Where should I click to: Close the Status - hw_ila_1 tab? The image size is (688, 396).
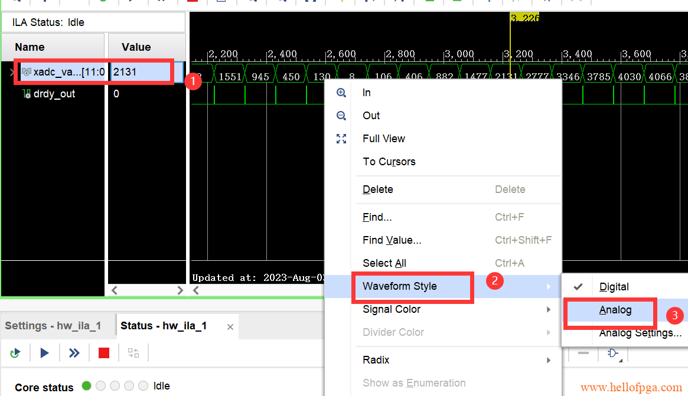[x=230, y=326]
